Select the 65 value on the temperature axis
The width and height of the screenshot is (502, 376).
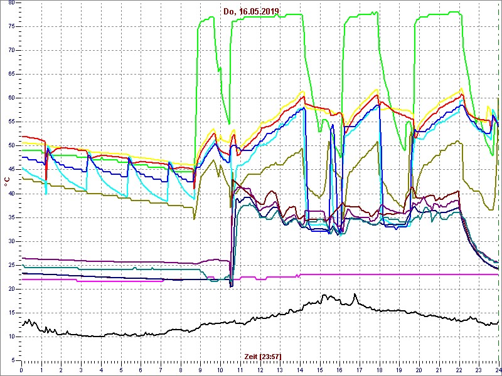11,74
